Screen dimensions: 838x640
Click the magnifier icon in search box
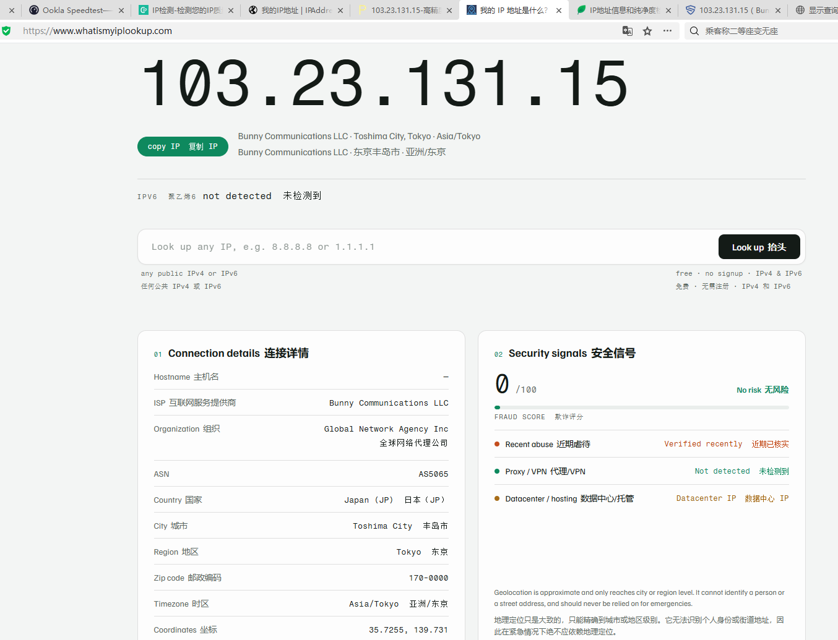pyautogui.click(x=694, y=31)
